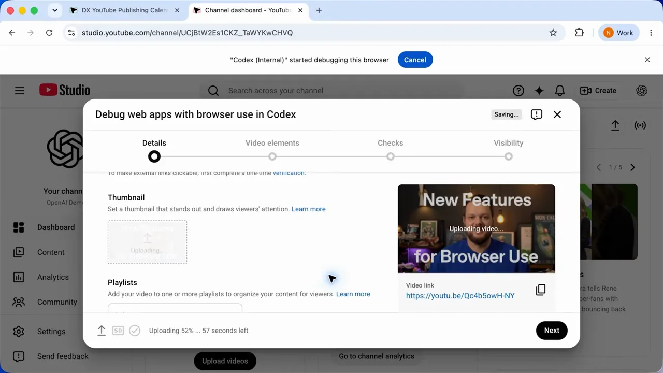This screenshot has height=373, width=663.
Task: Click the uploading thumbnail box
Action: pyautogui.click(x=147, y=242)
